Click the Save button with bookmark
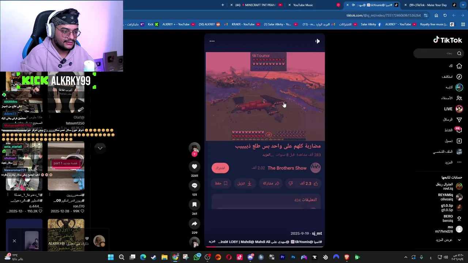Image resolution: width=468 pixels, height=263 pixels. click(x=221, y=183)
